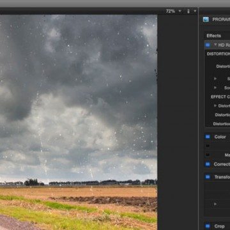
Task: Click the Crop section label
Action: [x=219, y=226]
